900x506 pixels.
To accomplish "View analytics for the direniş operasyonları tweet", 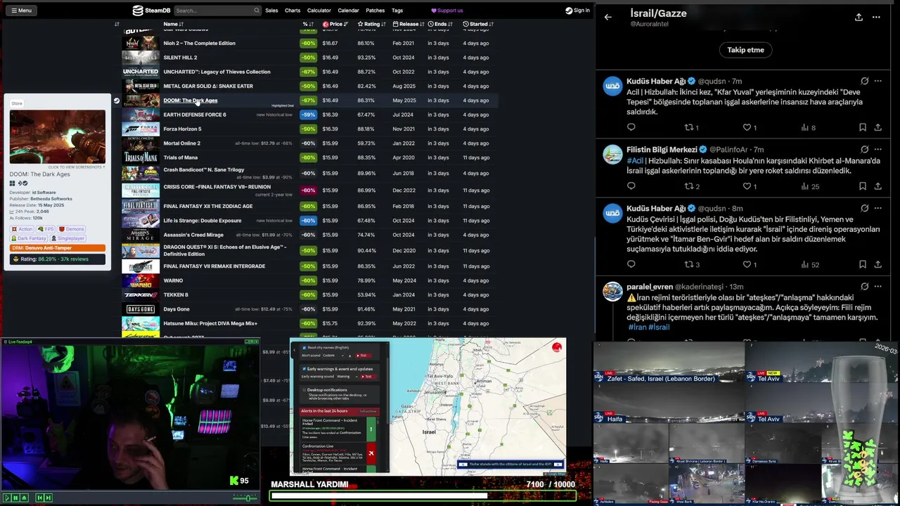I will click(810, 264).
